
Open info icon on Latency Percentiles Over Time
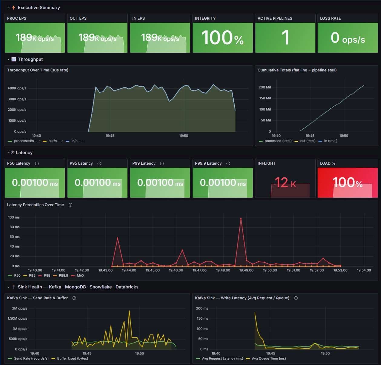[x=71, y=205]
